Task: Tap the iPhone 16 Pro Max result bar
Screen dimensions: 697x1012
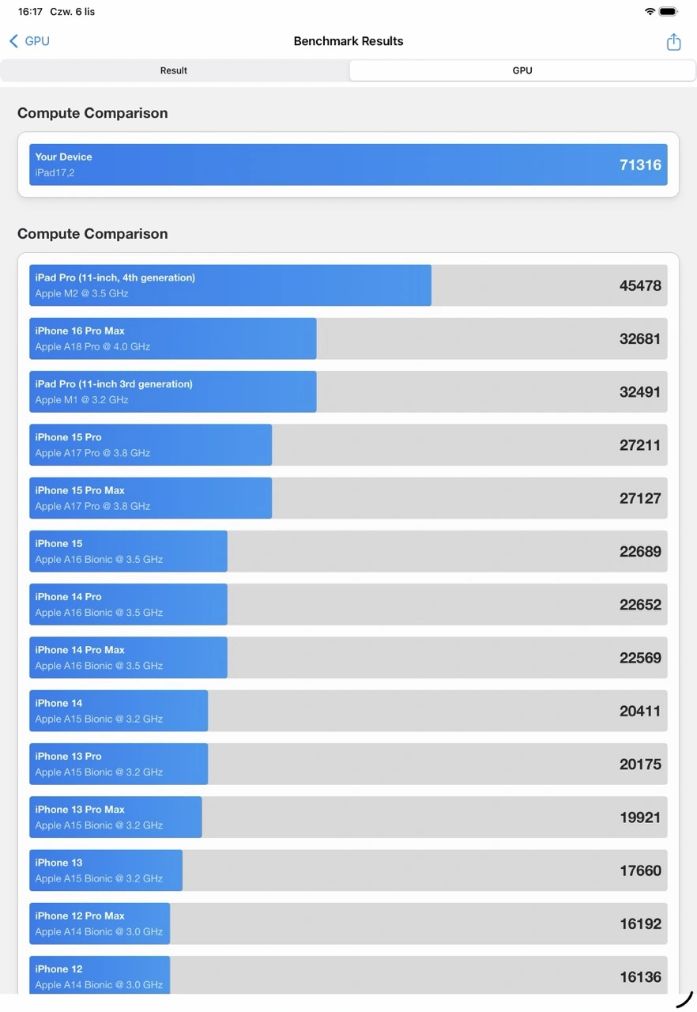Action: 348,338
